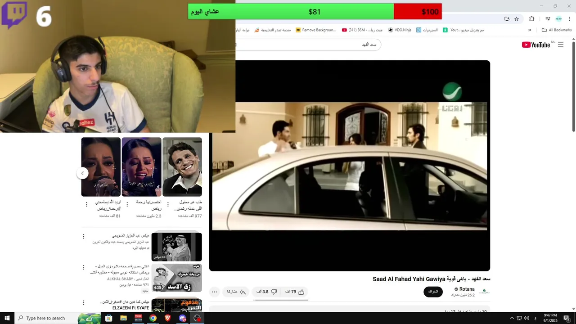Click the video player area
576x324 pixels.
(349, 166)
